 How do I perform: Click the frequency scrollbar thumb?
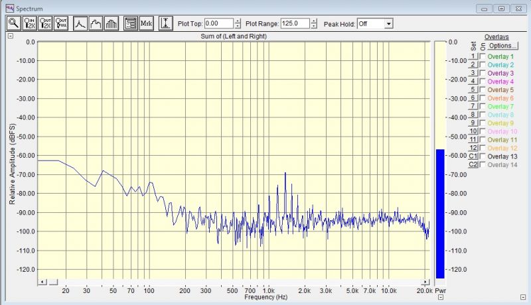tap(53, 282)
